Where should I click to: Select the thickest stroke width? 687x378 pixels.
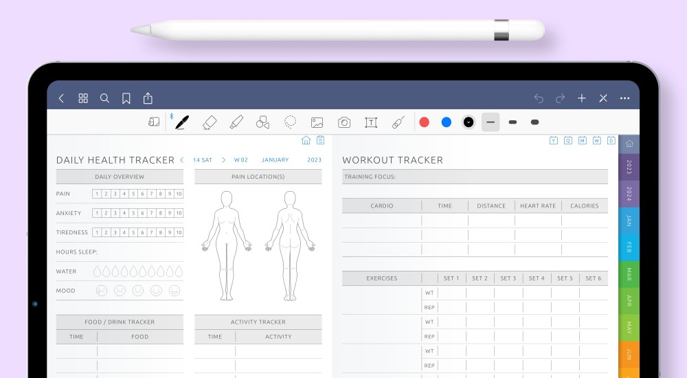[534, 122]
